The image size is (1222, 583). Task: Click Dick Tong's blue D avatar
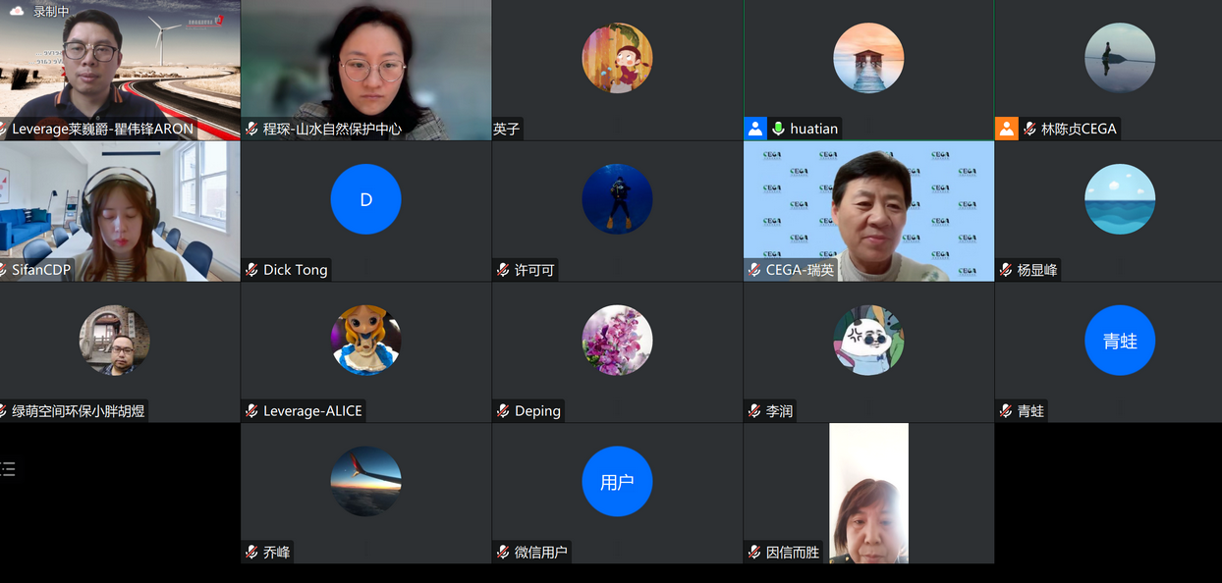(x=365, y=199)
